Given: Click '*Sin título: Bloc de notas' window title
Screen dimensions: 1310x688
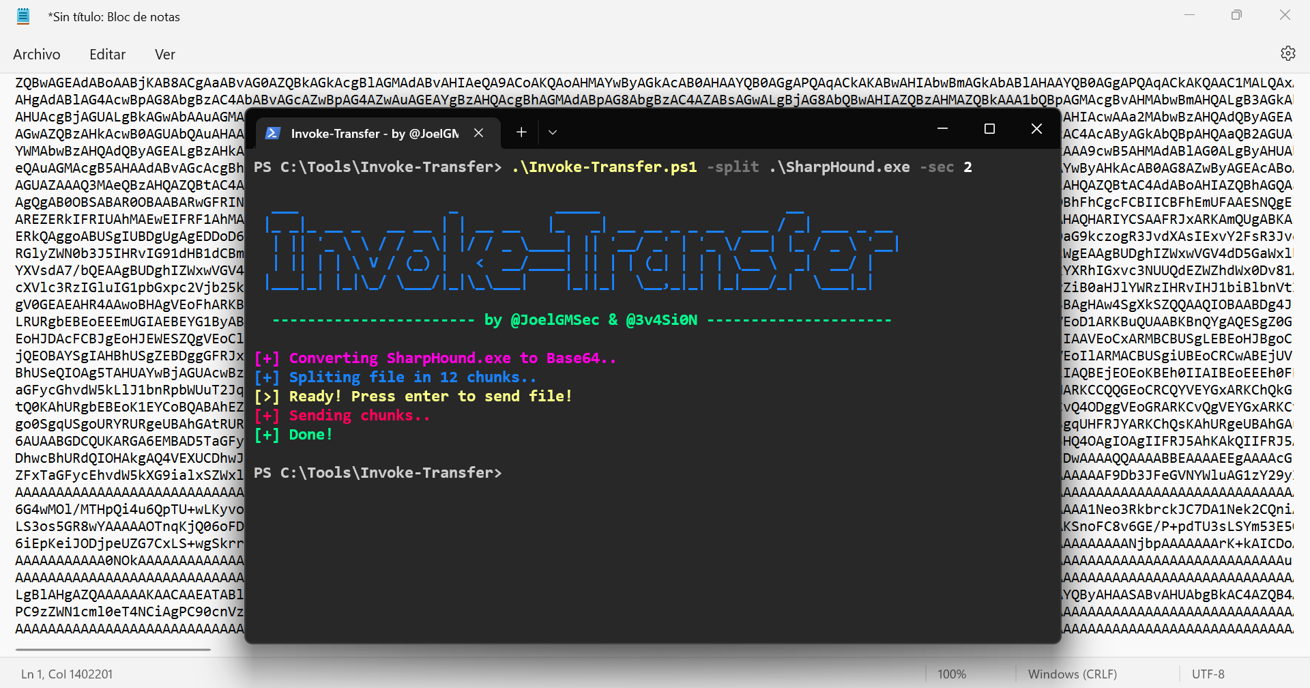Looking at the screenshot, I should 114,16.
